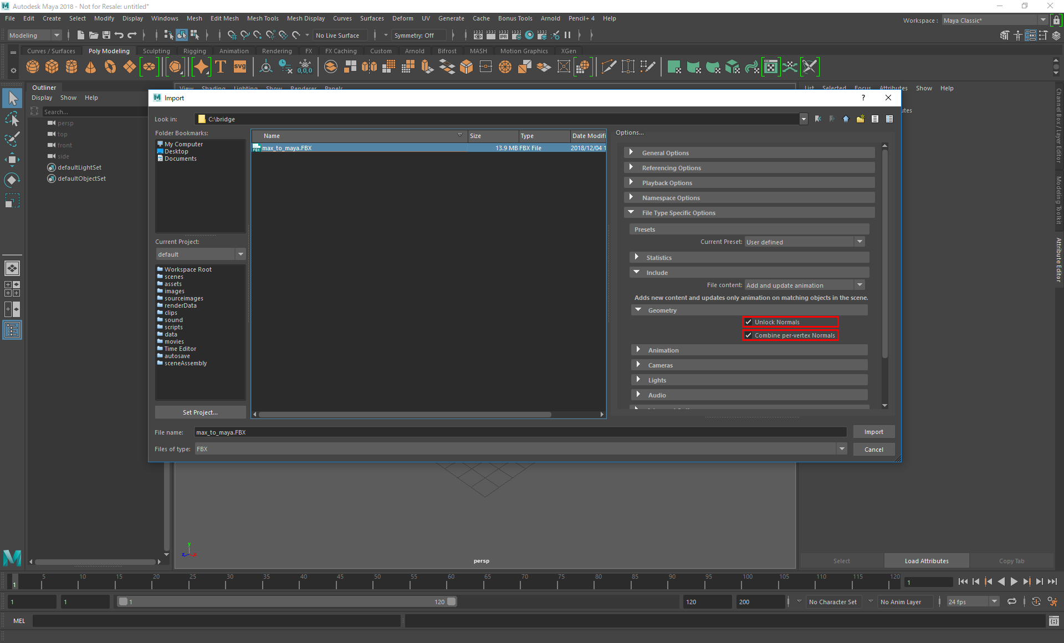Switch to the Sculpting shelf tab
This screenshot has width=1064, height=643.
[156, 51]
